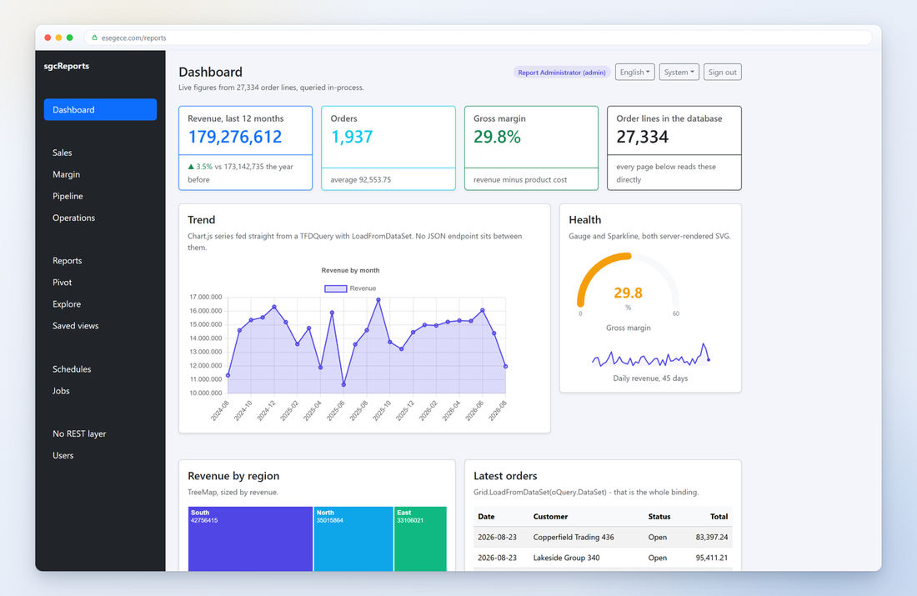Click the Health section heading
The height and width of the screenshot is (596, 917).
[x=585, y=220]
